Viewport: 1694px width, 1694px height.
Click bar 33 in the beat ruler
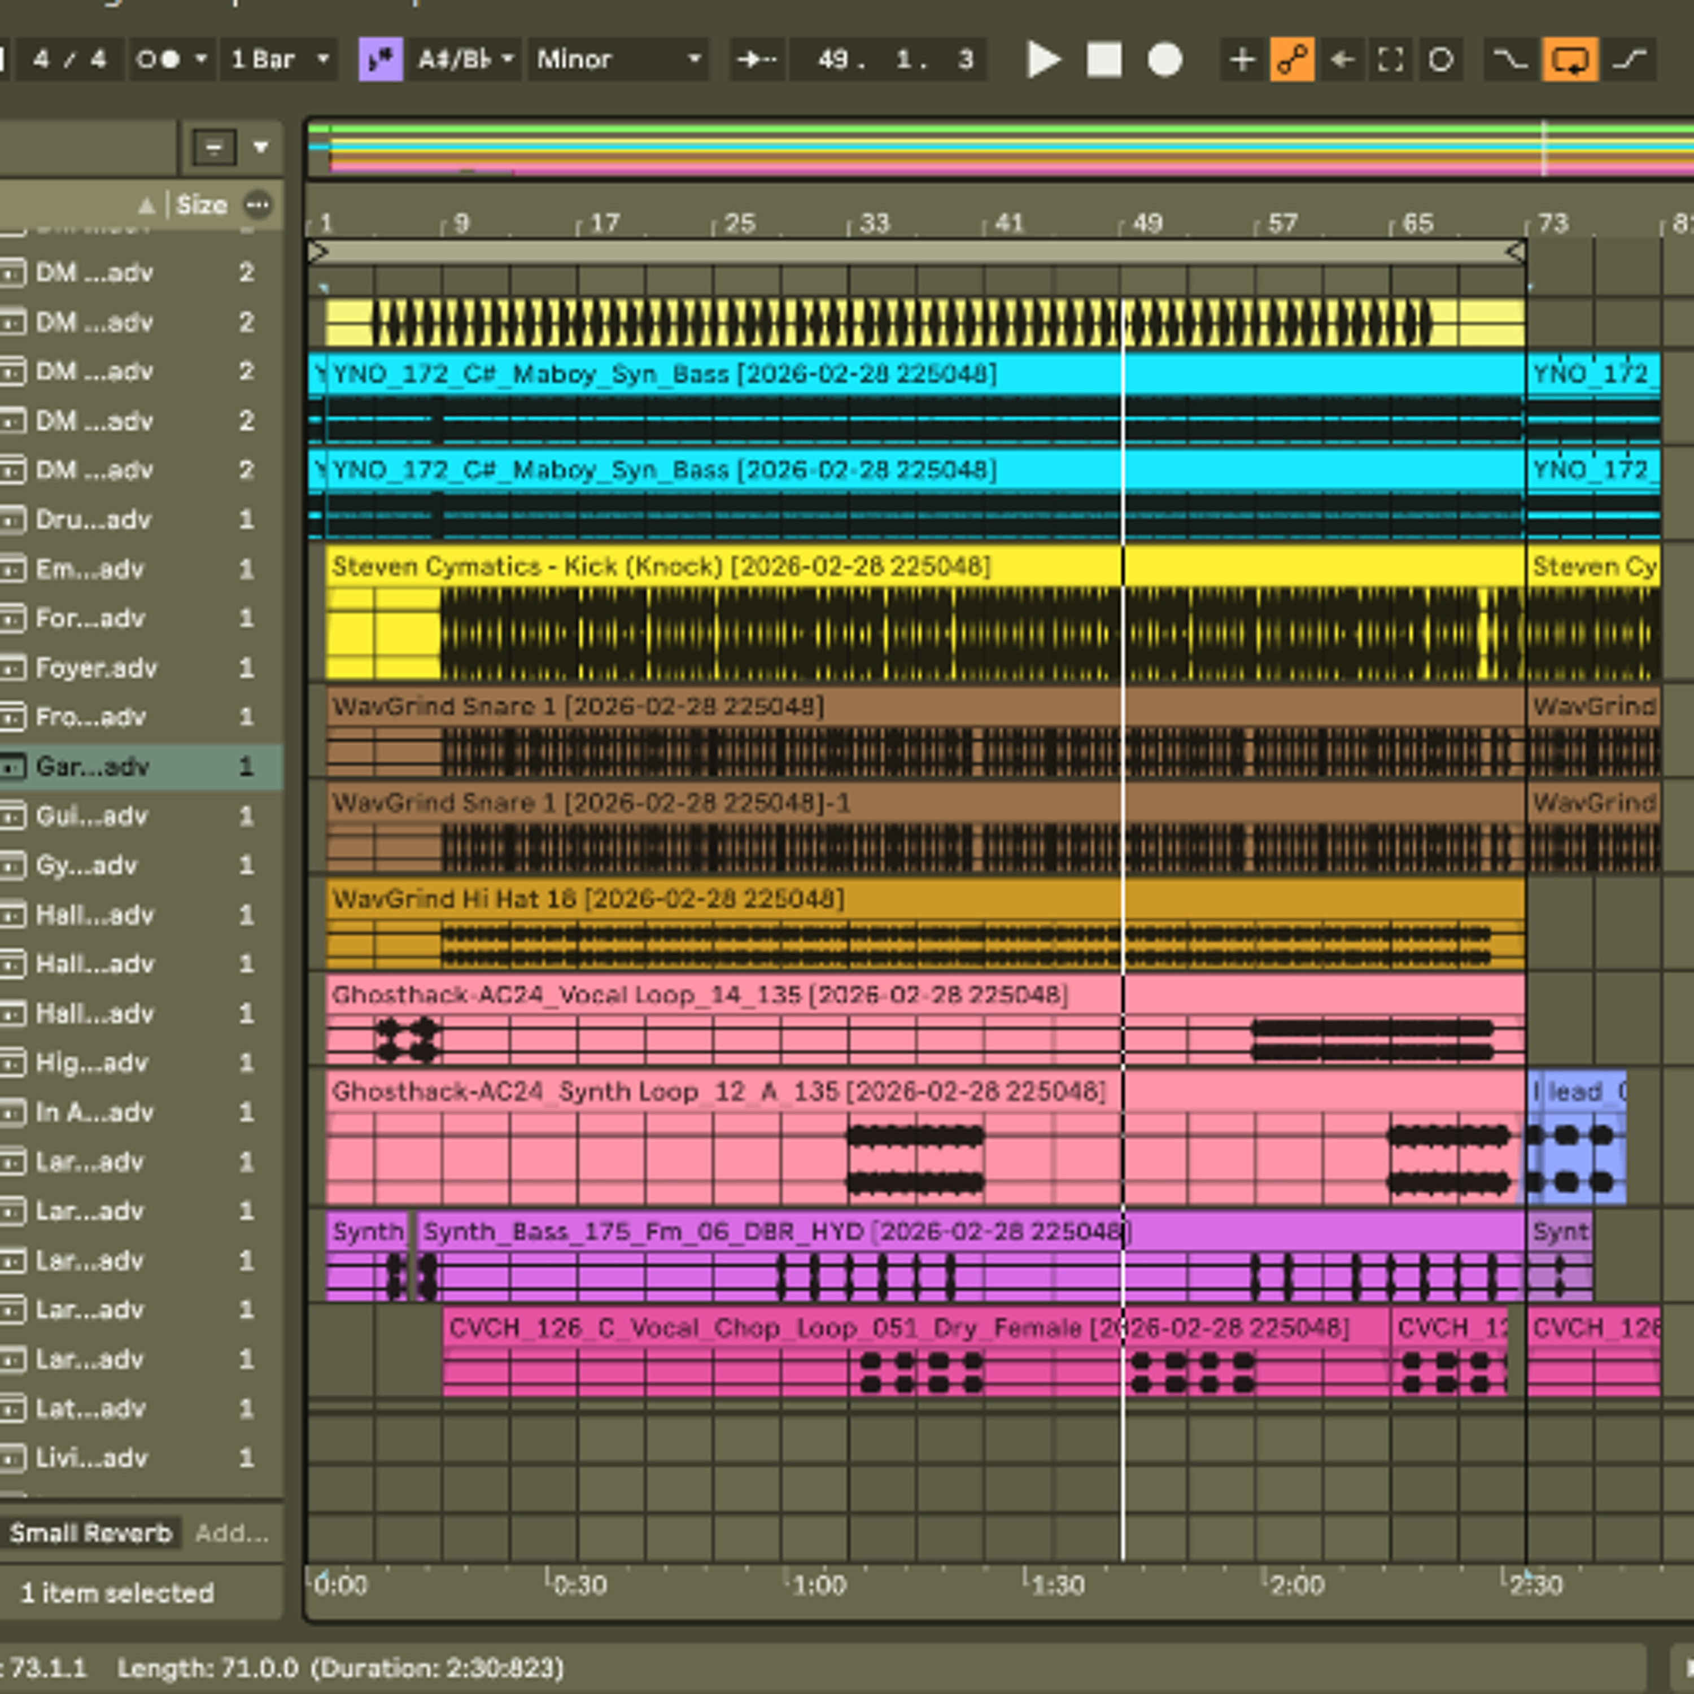pos(874,222)
